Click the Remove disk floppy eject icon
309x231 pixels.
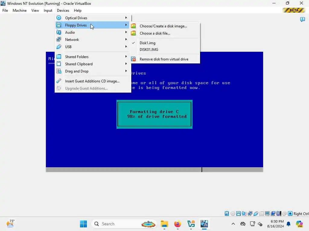pos(133,59)
